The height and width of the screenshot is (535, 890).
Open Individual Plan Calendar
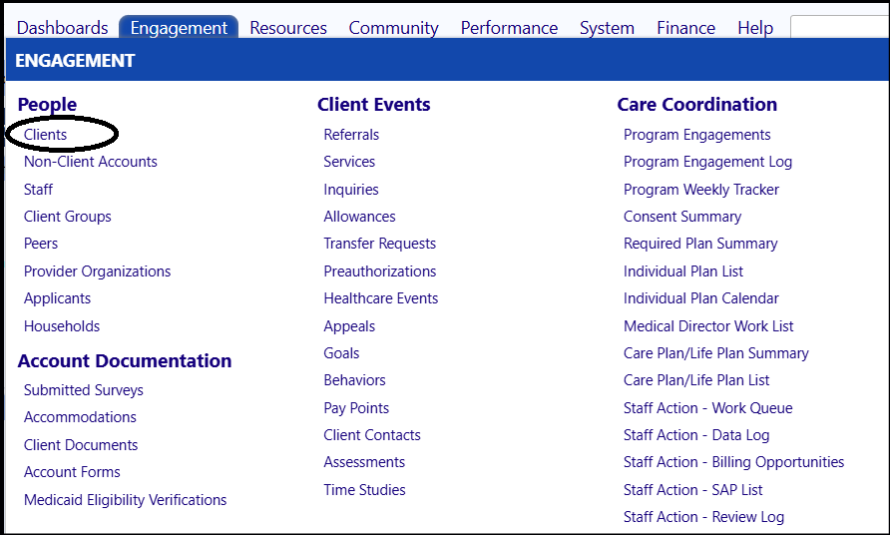[701, 298]
